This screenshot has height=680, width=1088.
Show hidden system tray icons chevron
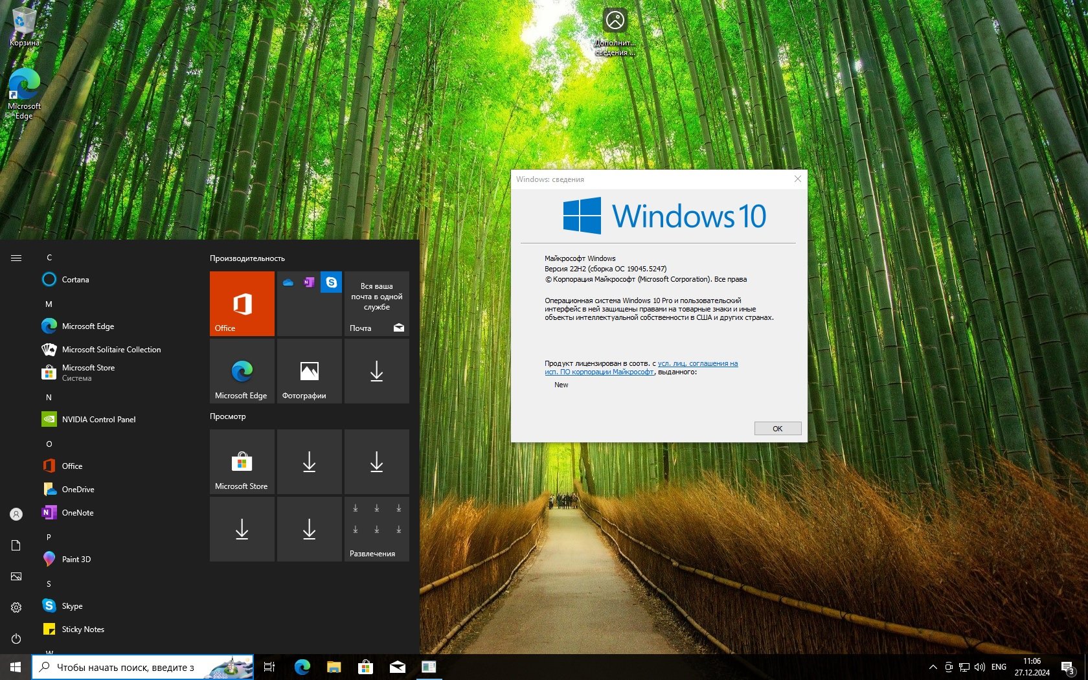(933, 667)
